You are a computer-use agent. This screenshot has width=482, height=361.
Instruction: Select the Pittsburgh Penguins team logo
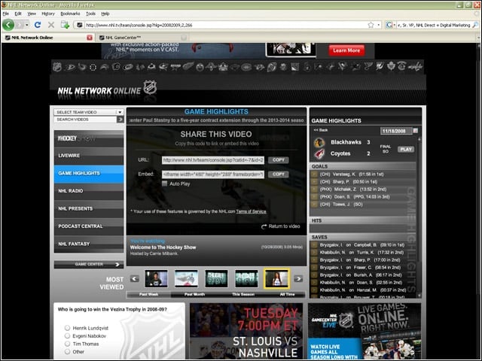[341, 67]
